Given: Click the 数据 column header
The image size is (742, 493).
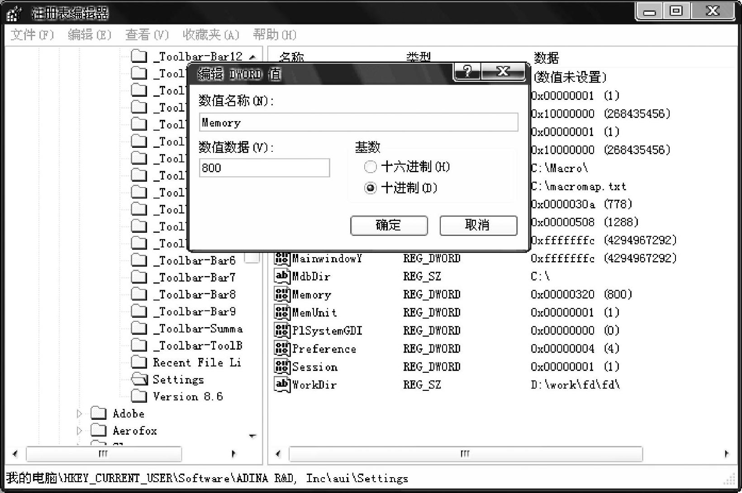Looking at the screenshot, I should [x=547, y=57].
